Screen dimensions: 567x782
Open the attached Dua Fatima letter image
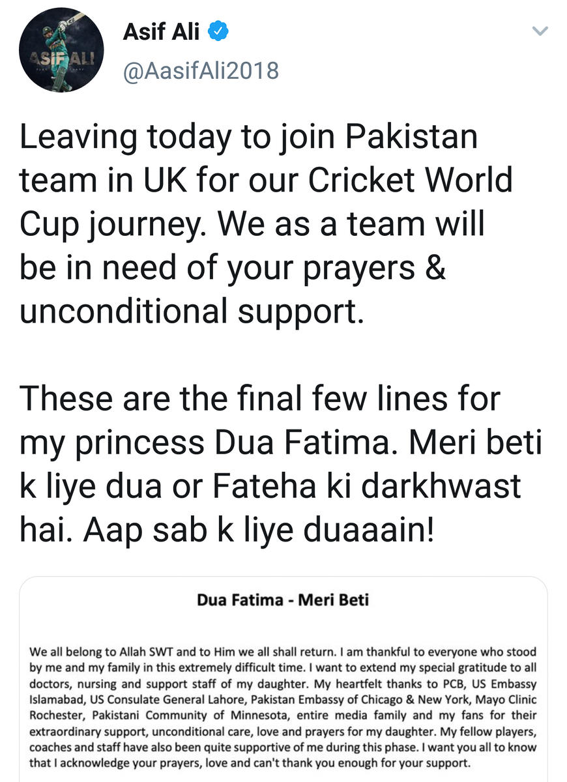(x=283, y=680)
